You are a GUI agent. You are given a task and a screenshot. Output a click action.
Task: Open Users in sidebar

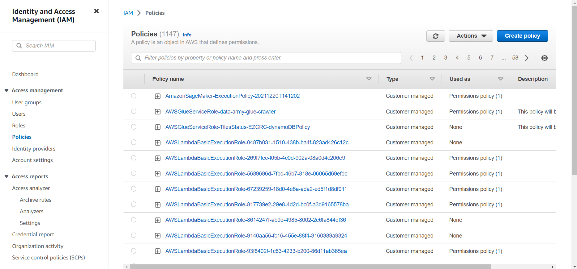[19, 114]
